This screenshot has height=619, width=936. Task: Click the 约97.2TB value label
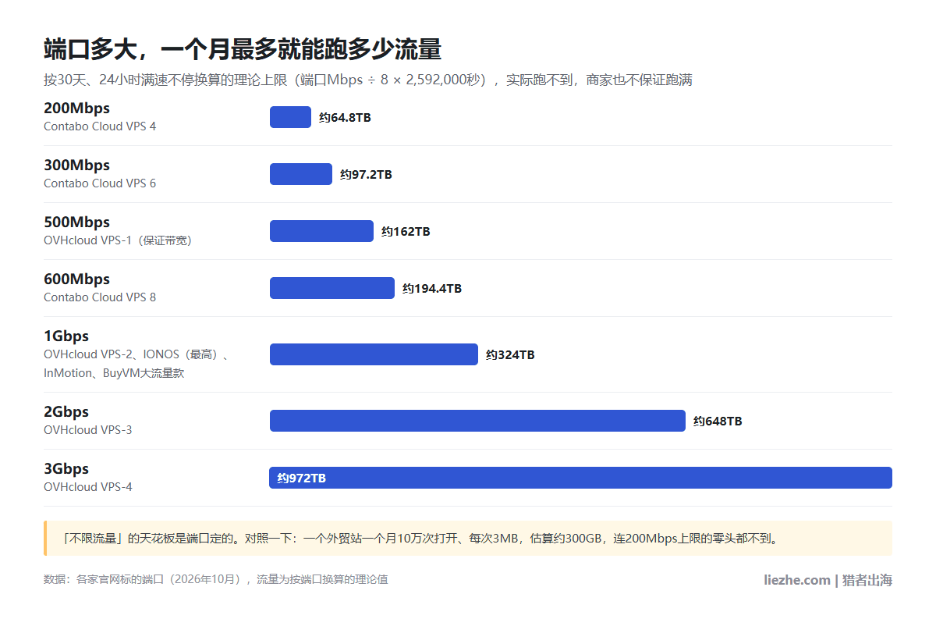pyautogui.click(x=366, y=175)
